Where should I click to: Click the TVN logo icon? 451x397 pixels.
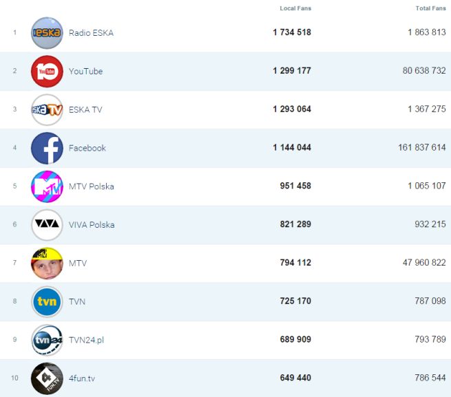(47, 301)
